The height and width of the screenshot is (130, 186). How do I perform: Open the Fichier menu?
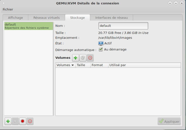pyautogui.click(x=8, y=9)
